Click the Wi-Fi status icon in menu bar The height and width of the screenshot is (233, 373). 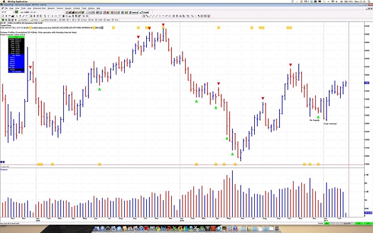[332, 1]
